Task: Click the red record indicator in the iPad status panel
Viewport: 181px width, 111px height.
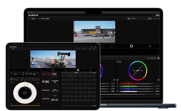Action: point(12,74)
